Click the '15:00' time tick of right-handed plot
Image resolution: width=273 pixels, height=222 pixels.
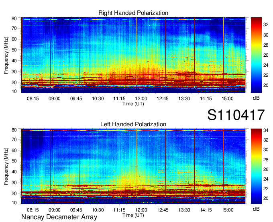pos(228,99)
